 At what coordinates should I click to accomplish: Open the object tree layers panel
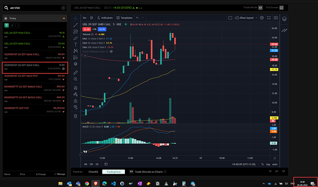click(284, 18)
